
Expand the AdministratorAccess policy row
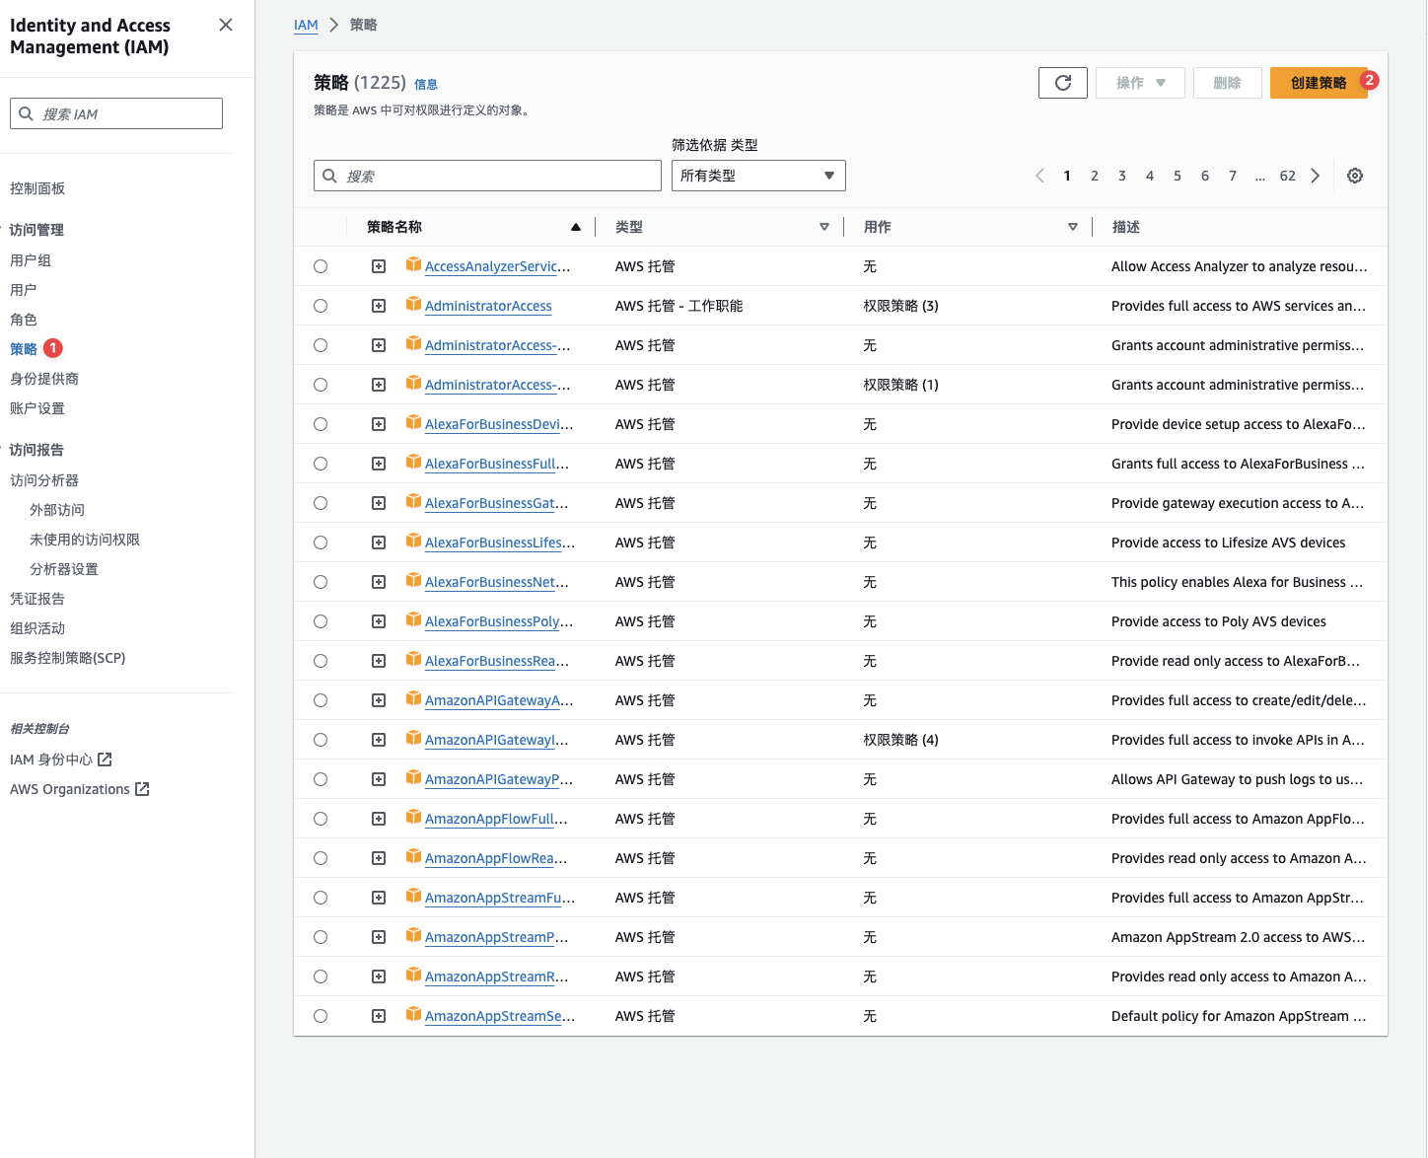coord(379,306)
